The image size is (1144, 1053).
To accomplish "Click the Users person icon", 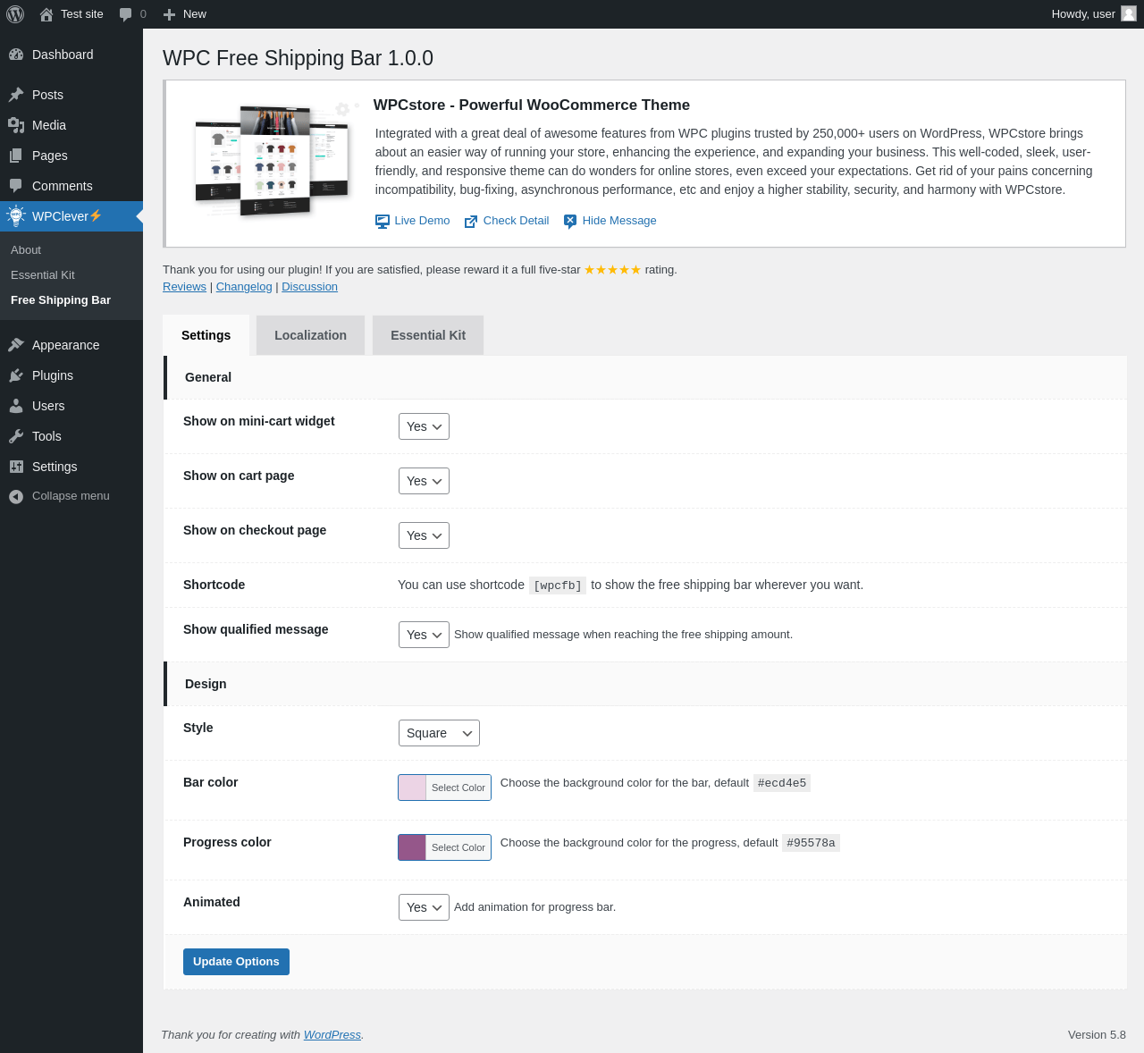I will click(16, 406).
